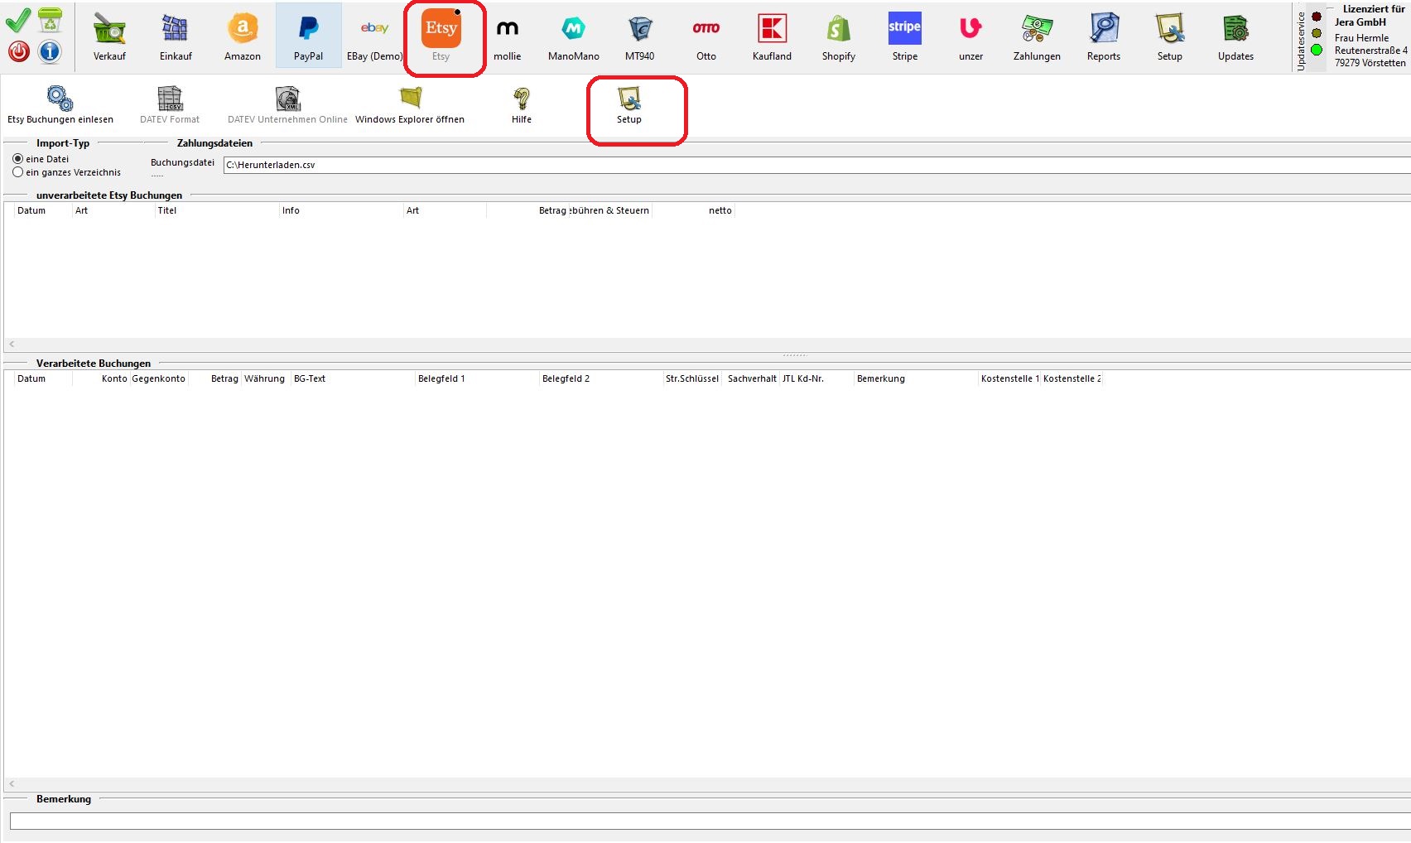The width and height of the screenshot is (1411, 843).
Task: Open the Kaufland module
Action: click(772, 36)
